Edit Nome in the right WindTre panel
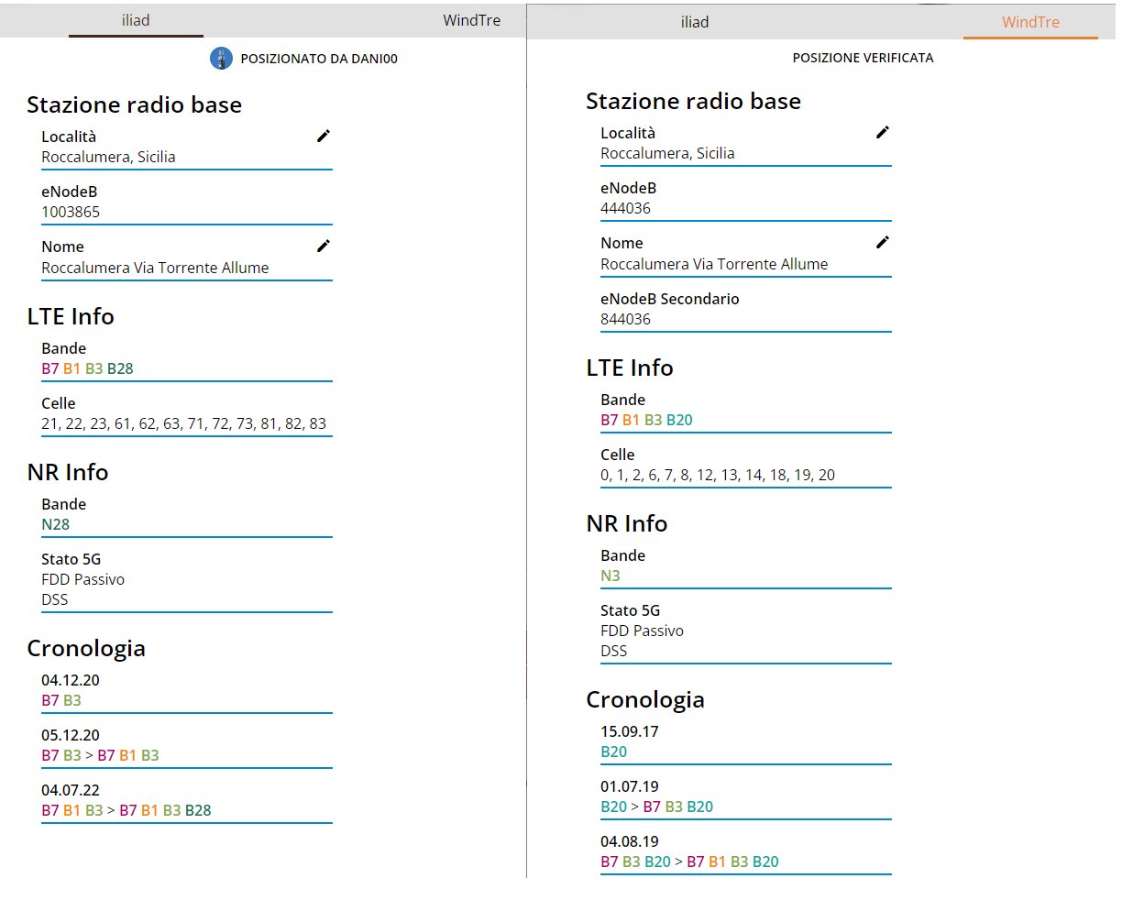This screenshot has width=1122, height=911. [883, 242]
